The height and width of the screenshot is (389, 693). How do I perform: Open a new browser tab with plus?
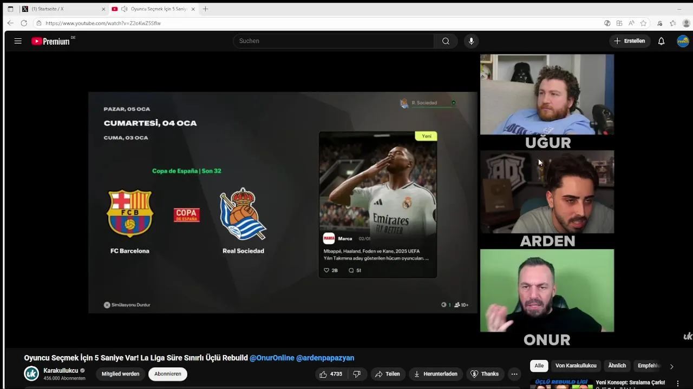(x=205, y=9)
